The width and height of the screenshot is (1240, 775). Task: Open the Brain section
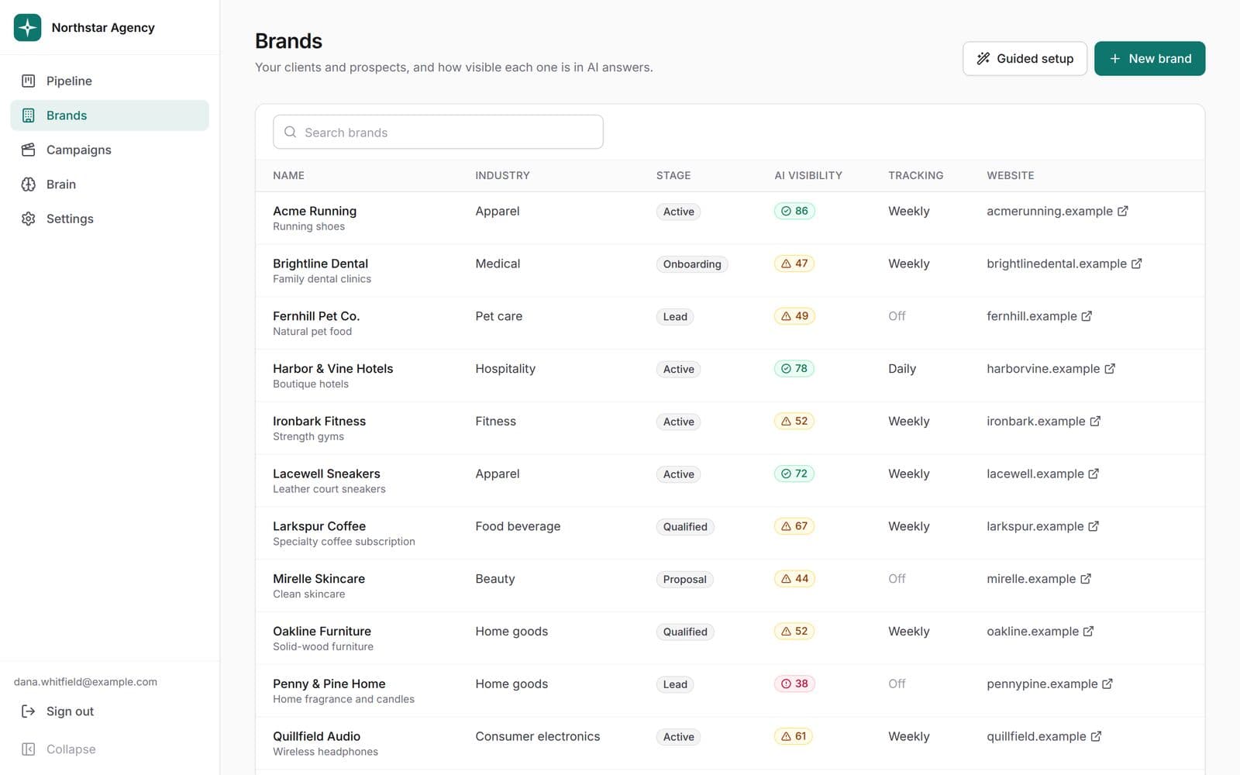(x=109, y=184)
